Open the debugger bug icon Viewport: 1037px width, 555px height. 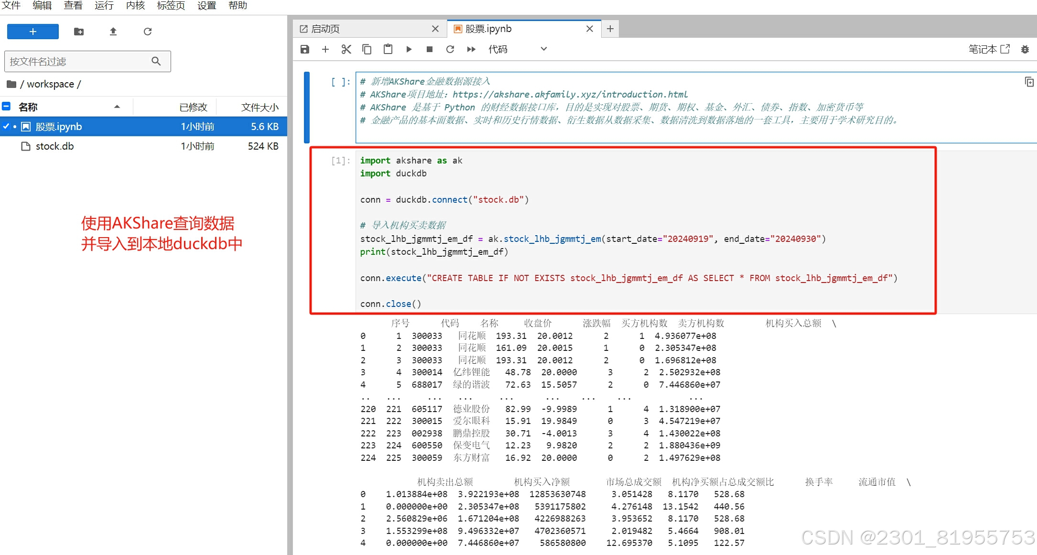(1025, 49)
